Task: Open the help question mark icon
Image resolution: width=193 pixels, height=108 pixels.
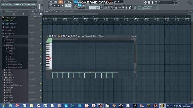Action: tap(156, 2)
